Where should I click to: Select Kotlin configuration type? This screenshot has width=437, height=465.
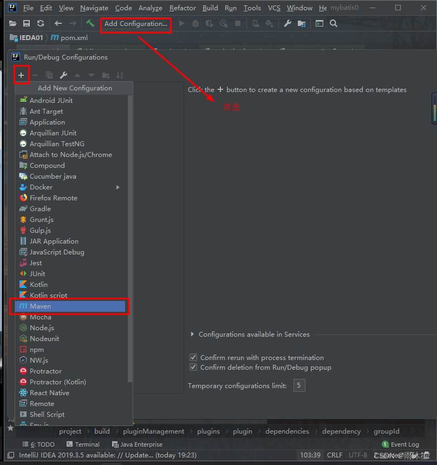coord(71,285)
